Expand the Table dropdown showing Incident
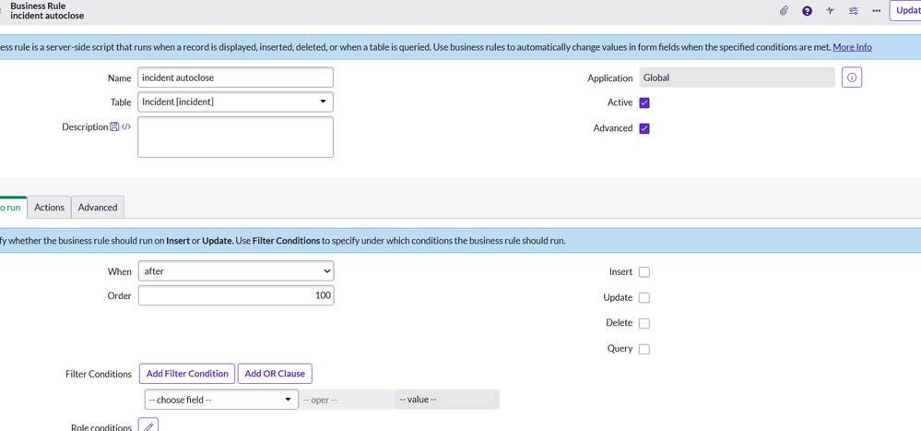The width and height of the screenshot is (921, 431). 235,102
